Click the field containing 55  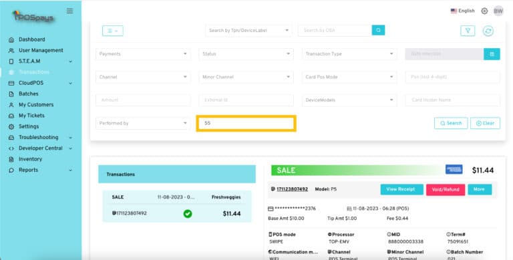[246, 123]
